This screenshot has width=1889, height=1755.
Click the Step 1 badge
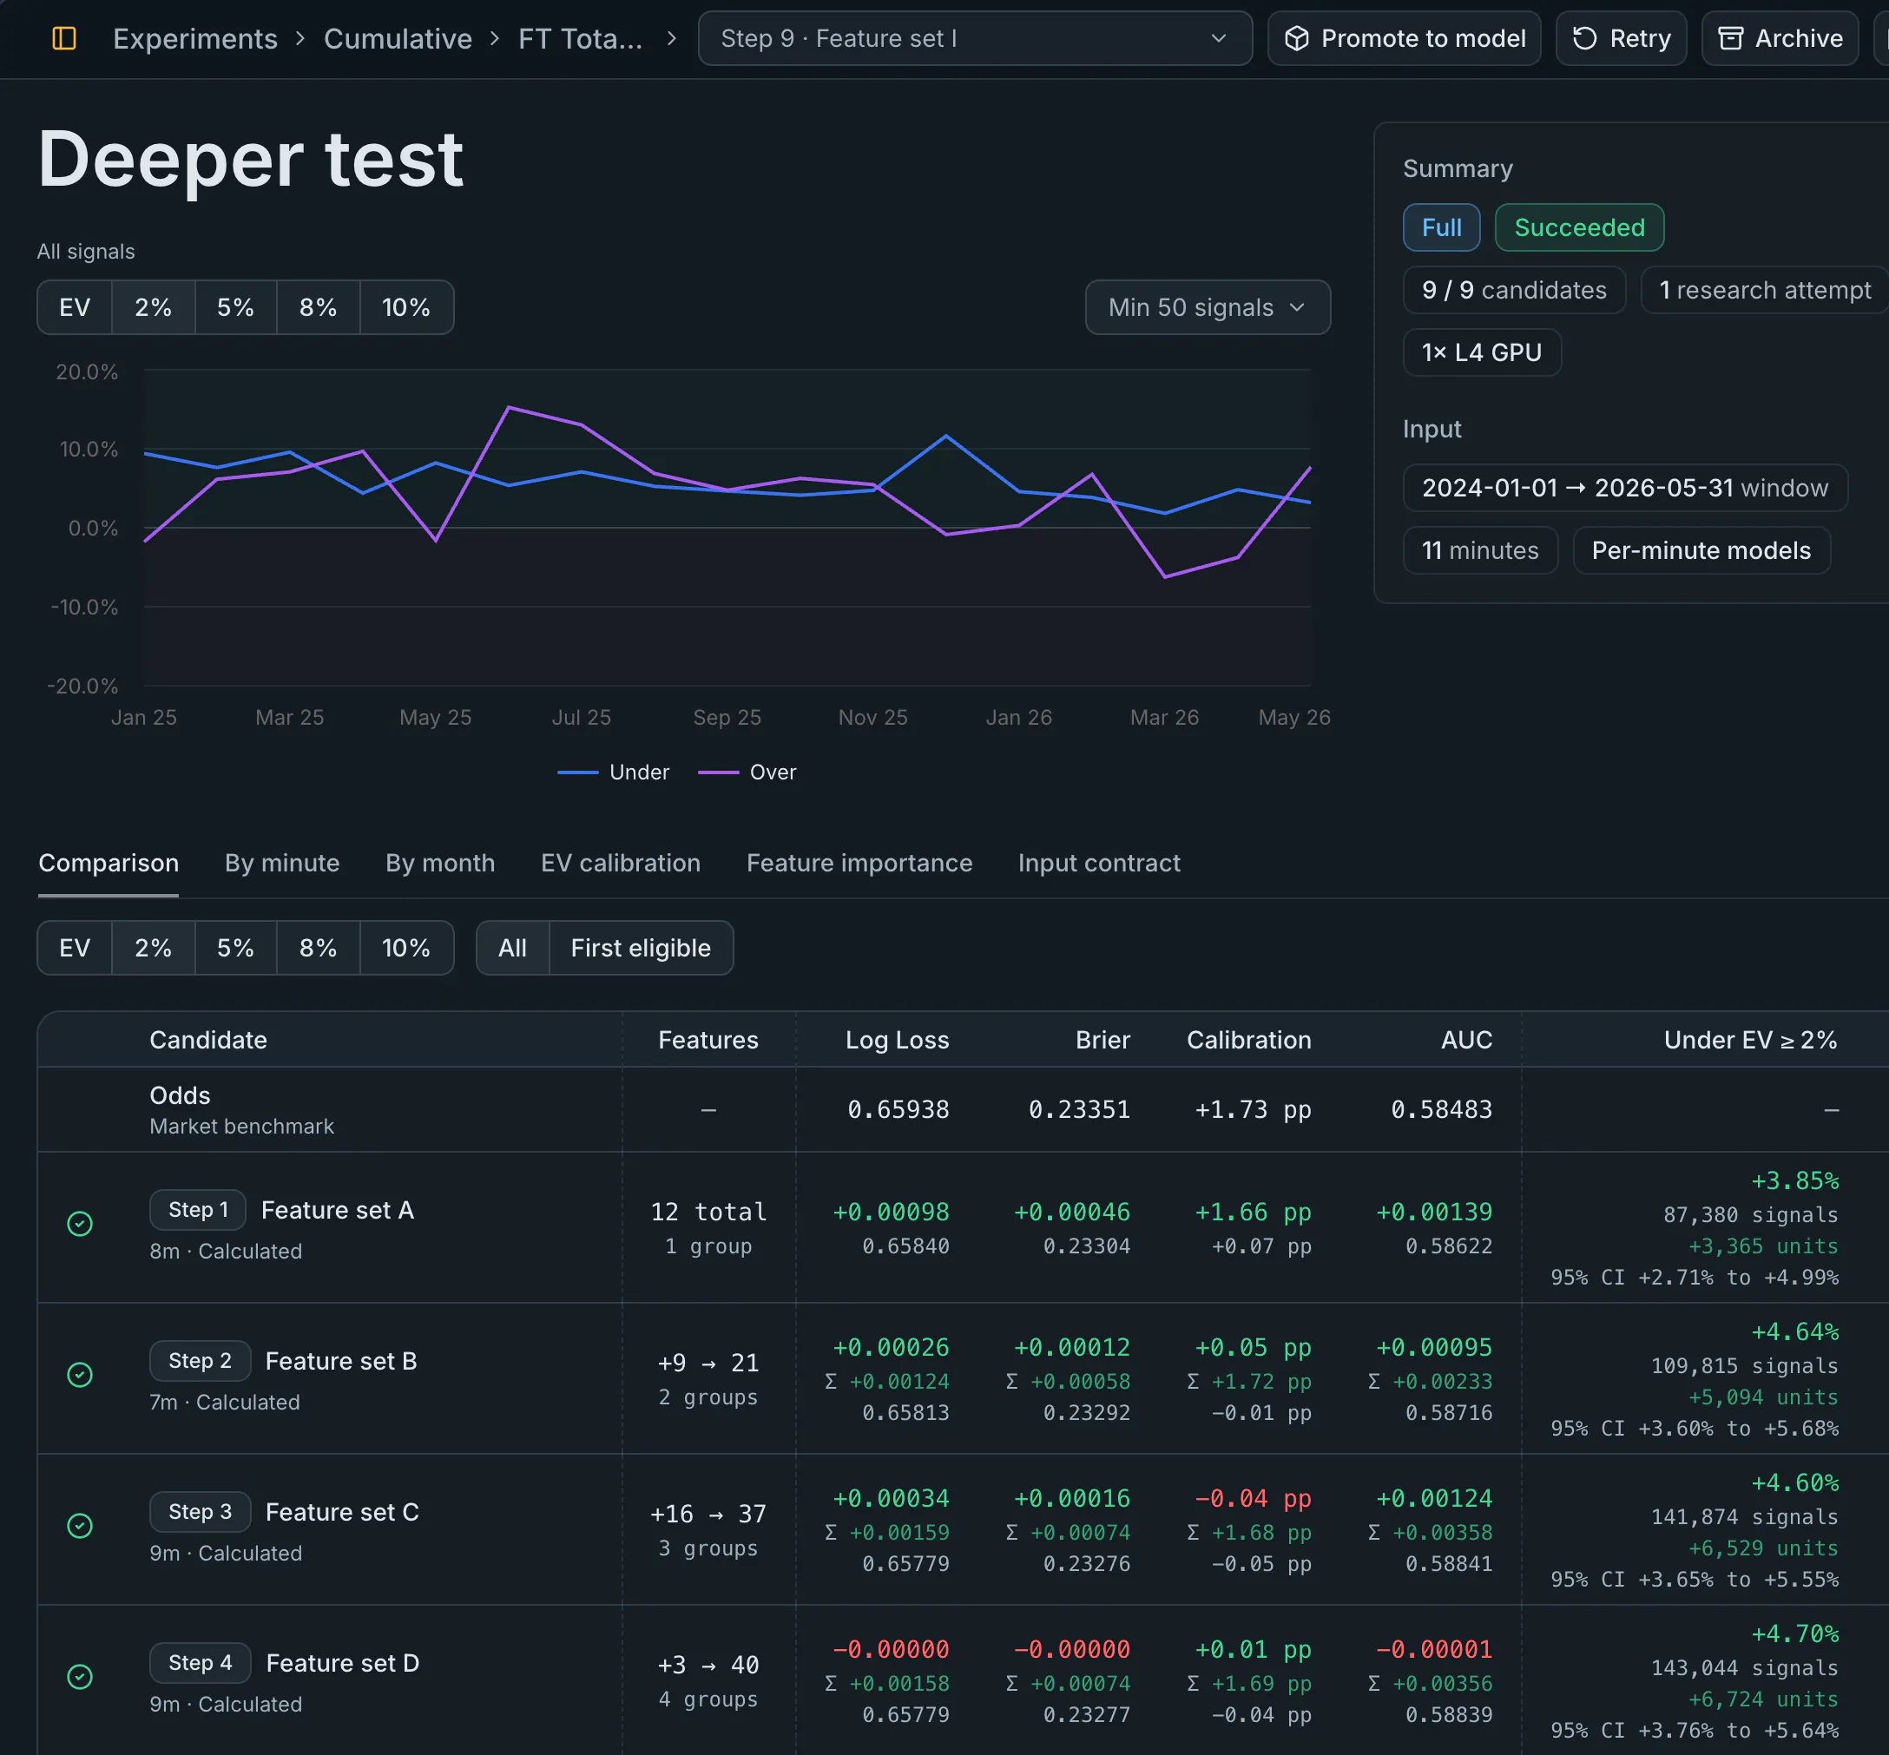[198, 1209]
